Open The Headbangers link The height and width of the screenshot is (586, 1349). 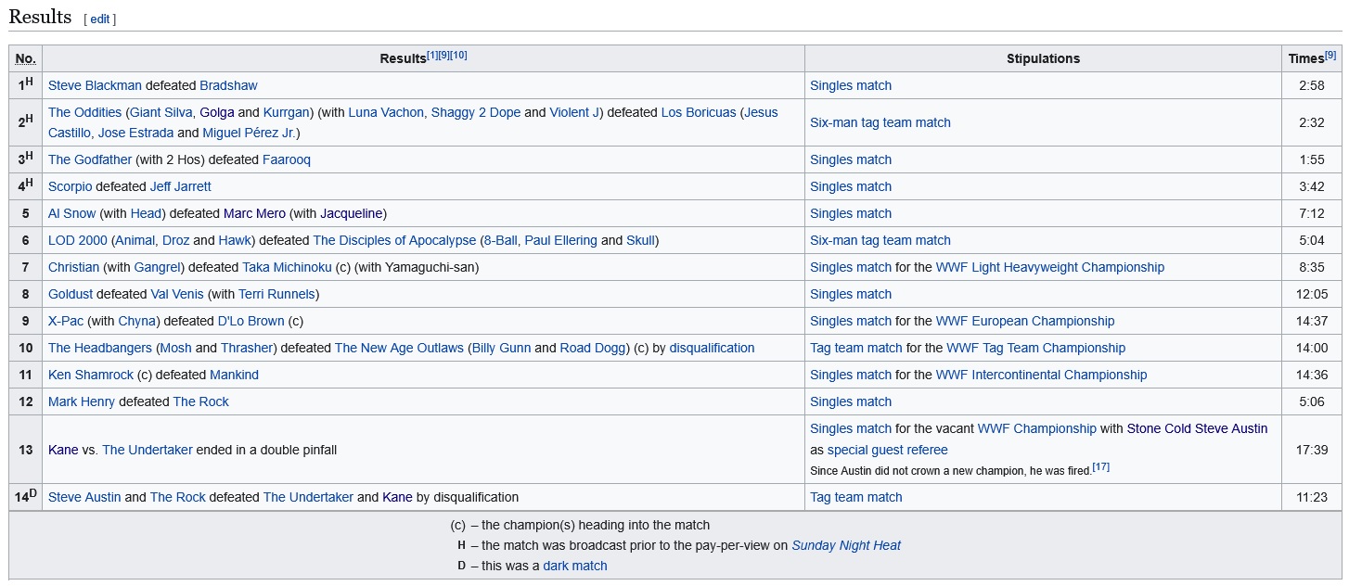tap(100, 348)
